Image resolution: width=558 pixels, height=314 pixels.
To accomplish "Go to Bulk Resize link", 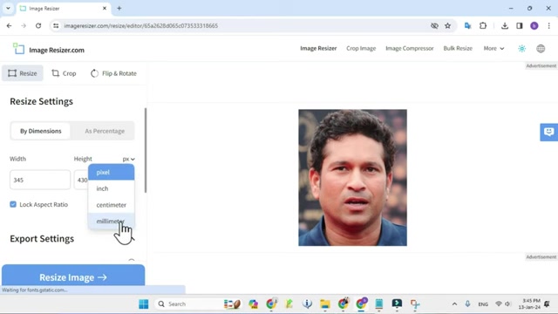I will (458, 49).
